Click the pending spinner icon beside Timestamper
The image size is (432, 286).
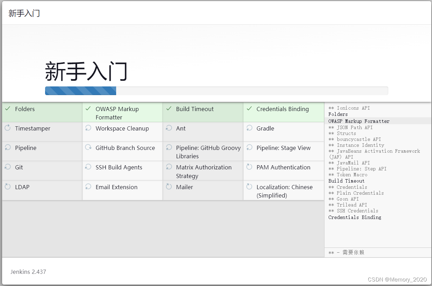[x=8, y=128]
